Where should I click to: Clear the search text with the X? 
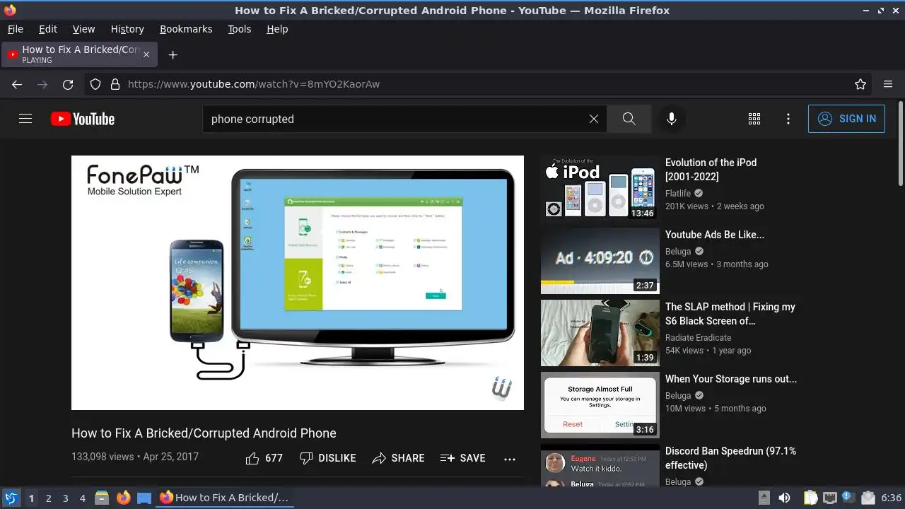pos(594,119)
